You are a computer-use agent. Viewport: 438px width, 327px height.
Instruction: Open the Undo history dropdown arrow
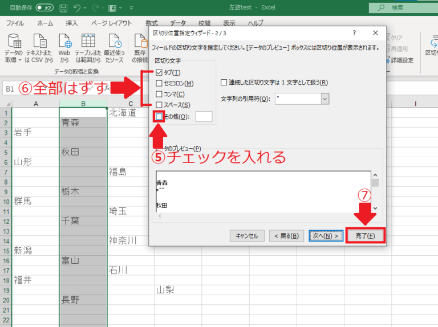point(84,8)
